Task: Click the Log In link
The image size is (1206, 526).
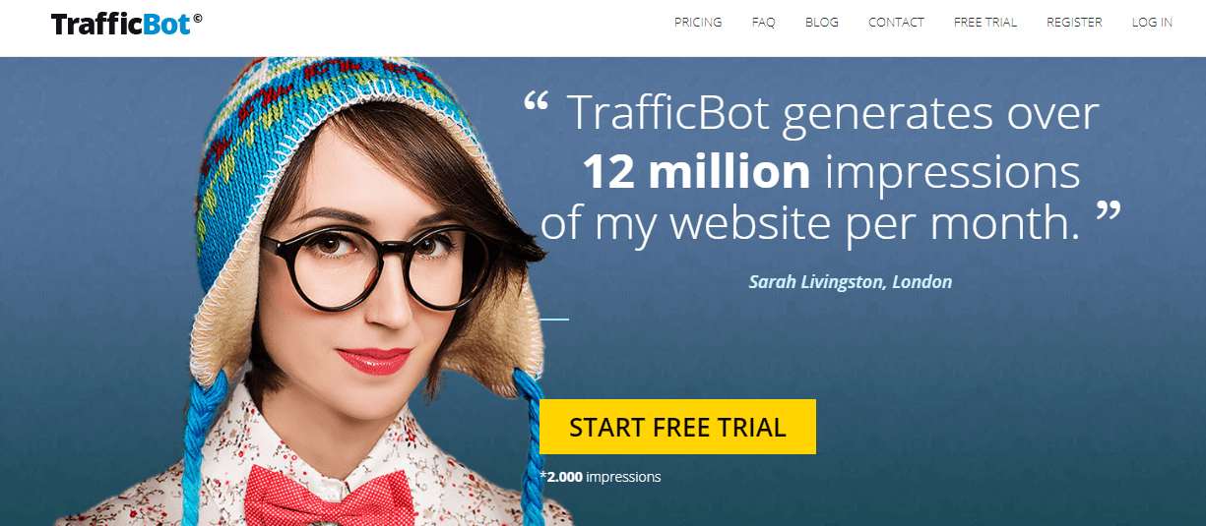Action: point(1152,23)
